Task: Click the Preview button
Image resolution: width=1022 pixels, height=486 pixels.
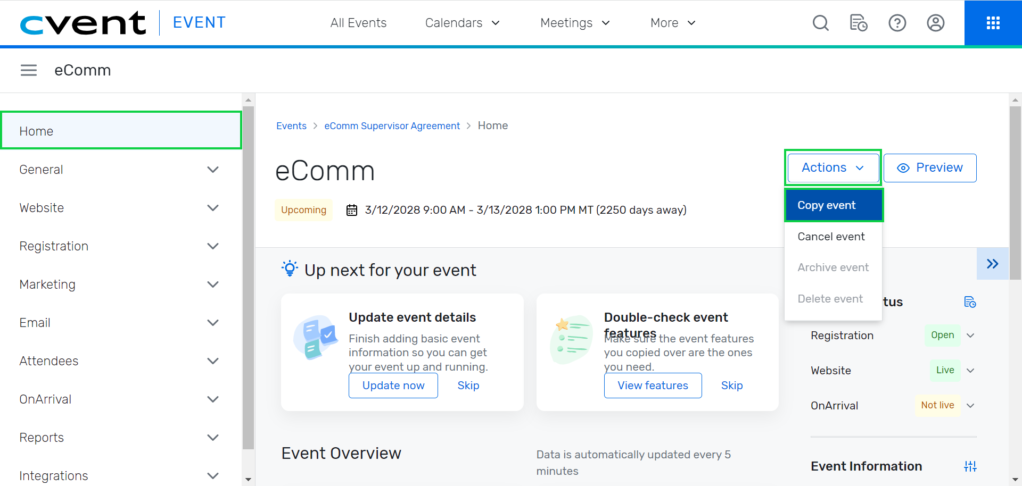Action: point(930,168)
